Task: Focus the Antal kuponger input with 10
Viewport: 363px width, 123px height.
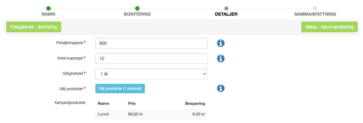Action: pyautogui.click(x=151, y=59)
